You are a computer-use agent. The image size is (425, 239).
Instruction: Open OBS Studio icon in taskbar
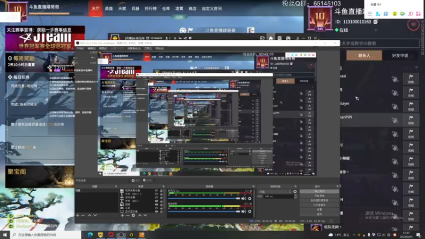coord(121,235)
